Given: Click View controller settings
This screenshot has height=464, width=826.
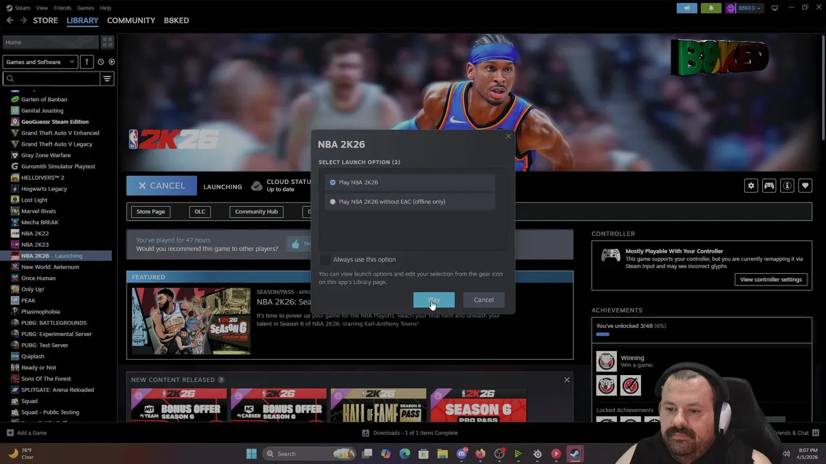Looking at the screenshot, I should [x=771, y=280].
